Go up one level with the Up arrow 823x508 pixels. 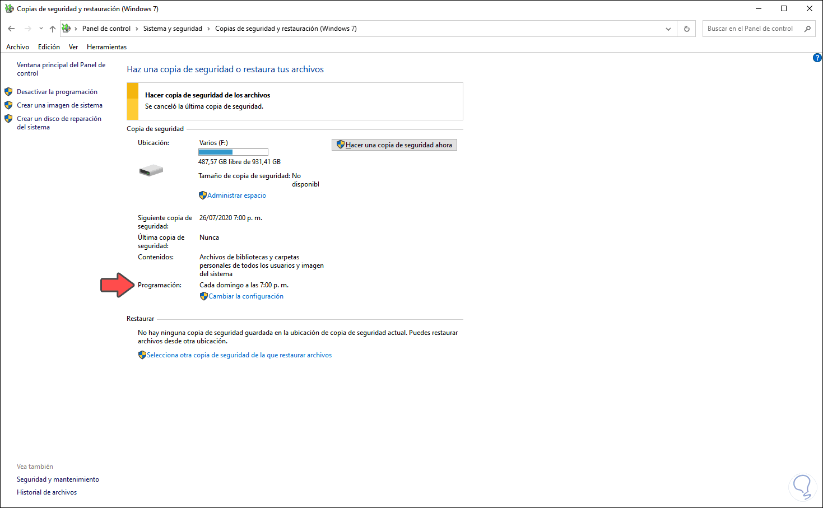click(52, 29)
